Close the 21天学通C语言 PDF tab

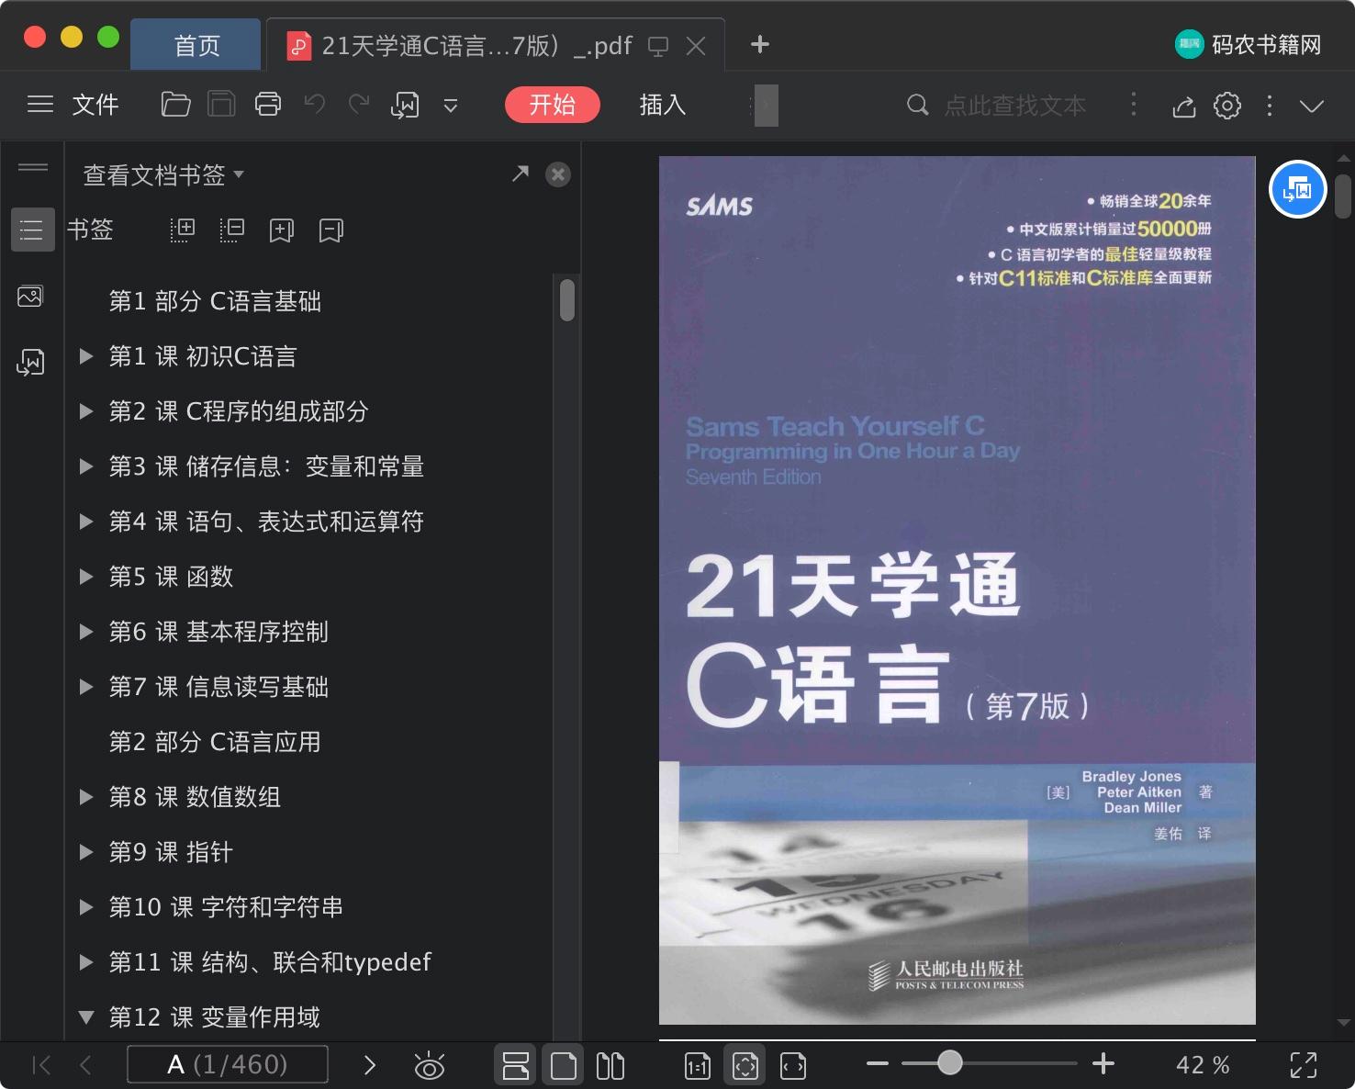pyautogui.click(x=696, y=46)
